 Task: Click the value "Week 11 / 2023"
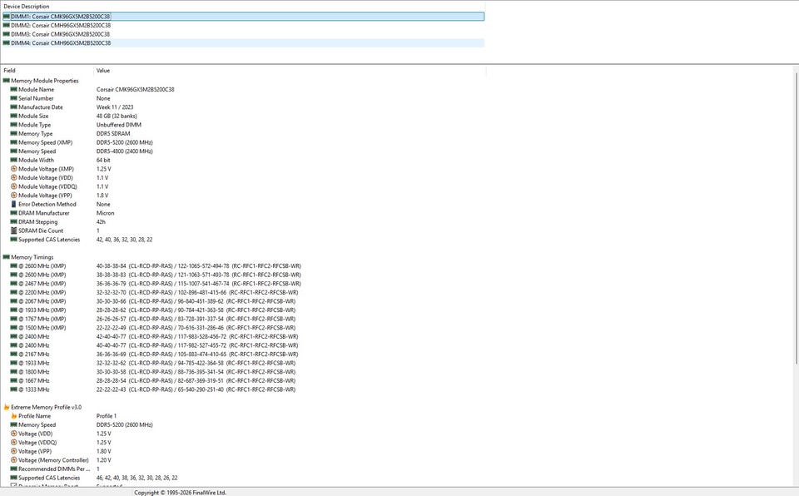pos(115,107)
